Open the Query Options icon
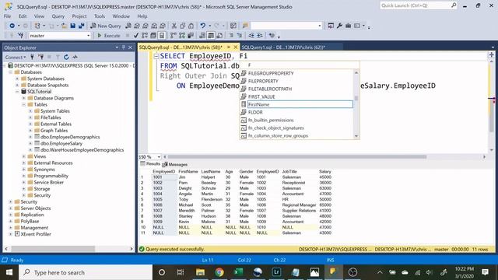This screenshot has width=498, height=280. tap(153, 36)
